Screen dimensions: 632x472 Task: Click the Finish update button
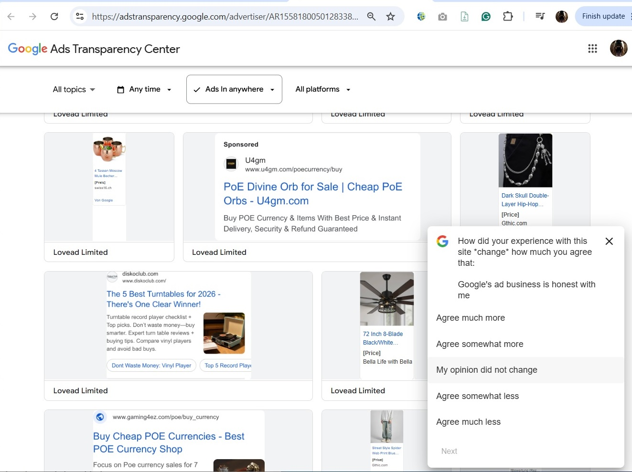603,16
